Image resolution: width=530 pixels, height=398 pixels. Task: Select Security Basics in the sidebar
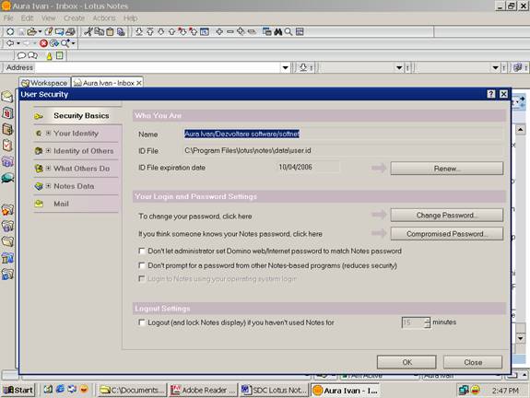coord(81,115)
